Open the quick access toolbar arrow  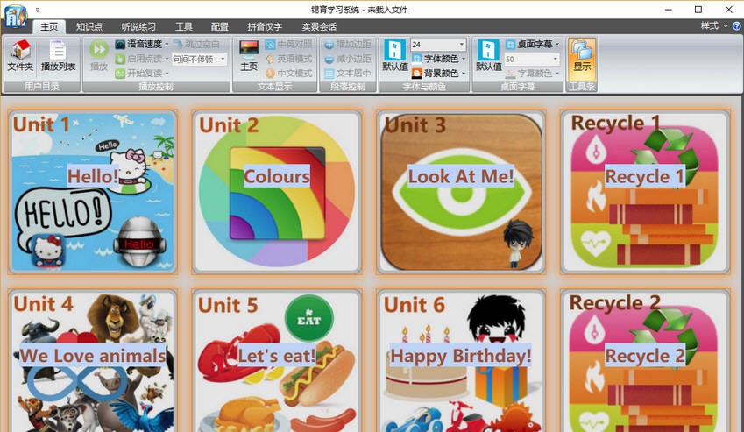[x=38, y=10]
